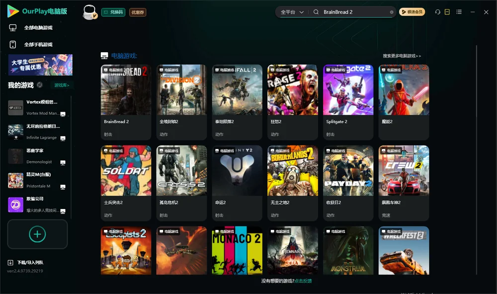This screenshot has height=294, width=497.
Task: Select 无尽的拉格朗日 in my games
Action: tap(37, 132)
